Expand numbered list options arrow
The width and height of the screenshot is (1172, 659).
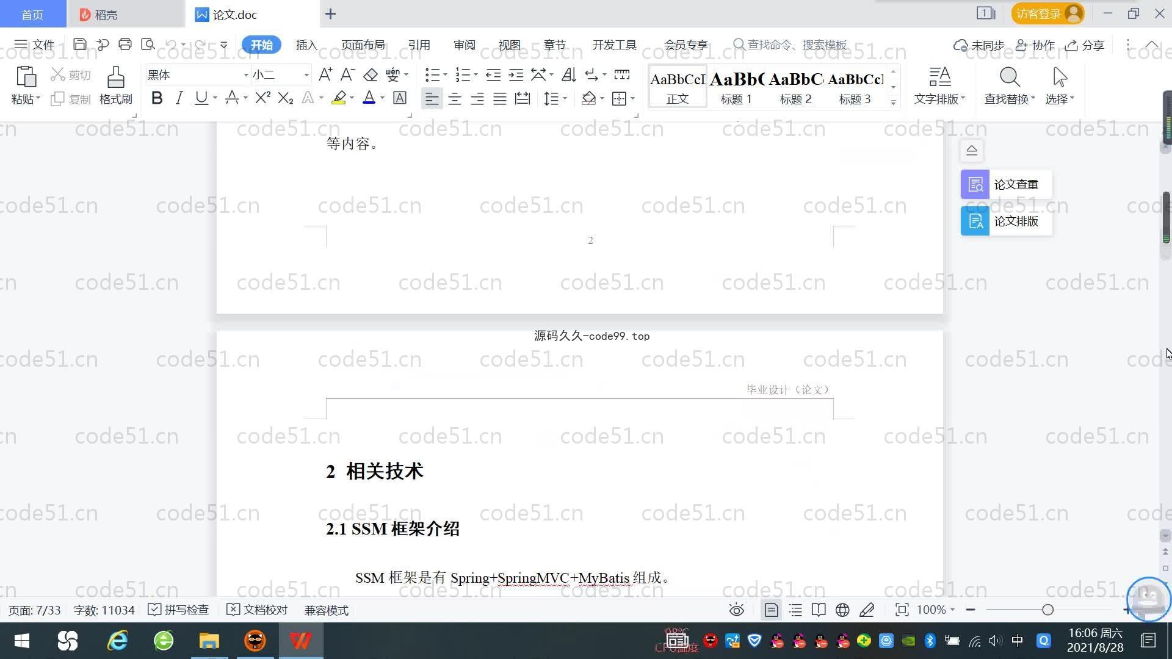pyautogui.click(x=476, y=74)
